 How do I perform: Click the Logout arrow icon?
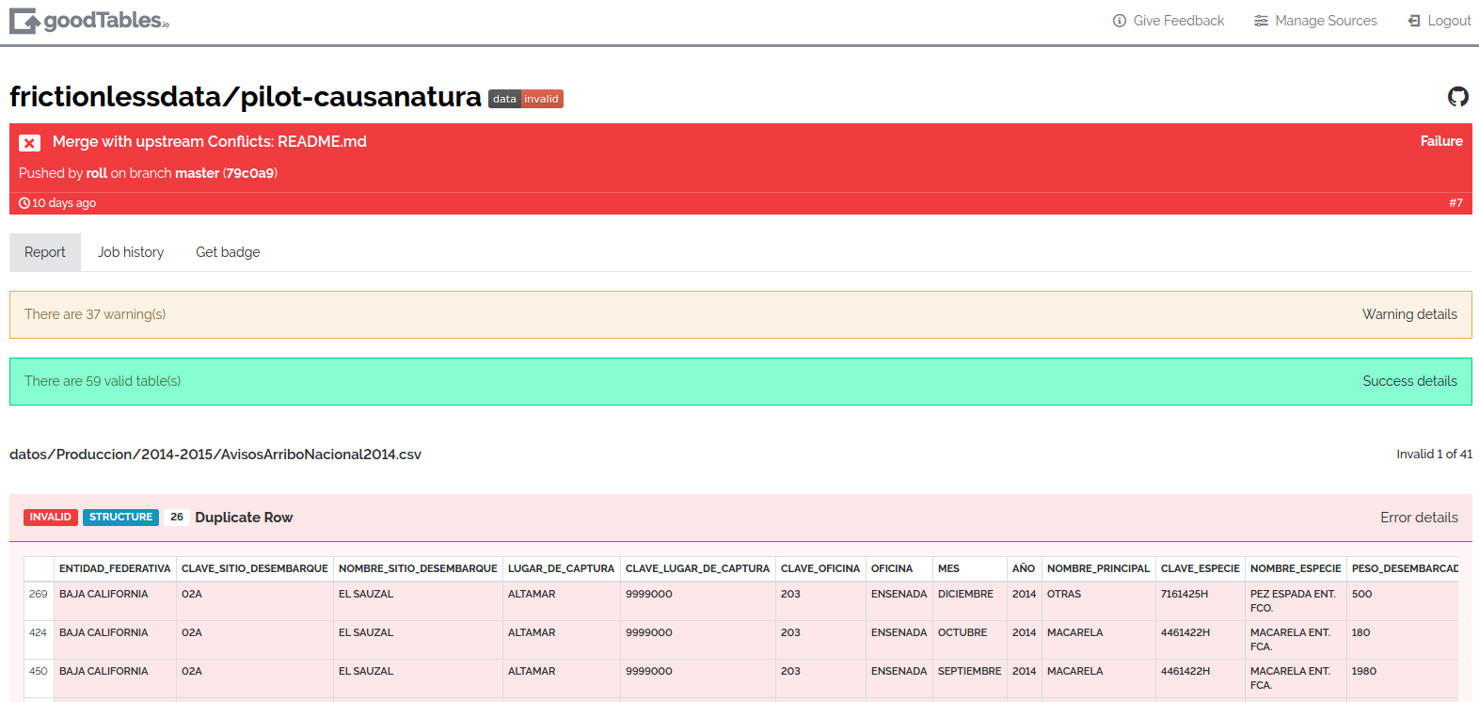[x=1414, y=21]
